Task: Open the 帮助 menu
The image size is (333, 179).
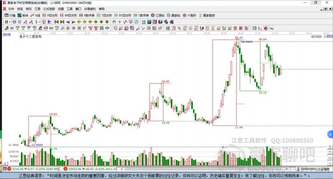Action: coord(101,9)
